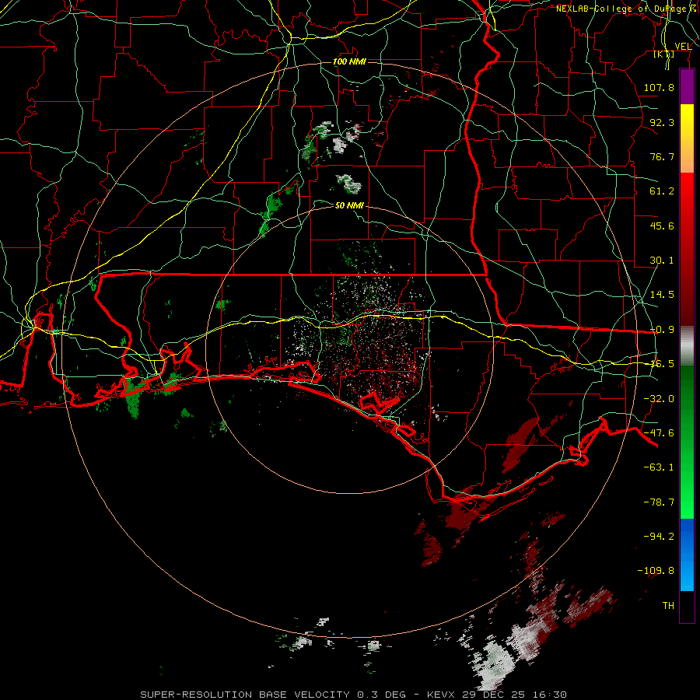The height and width of the screenshot is (700, 700).
Task: Select the 61.2 legend value
Action: click(x=662, y=191)
